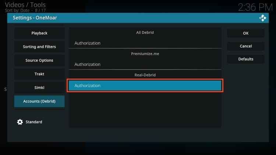Click the Cancel button

246,46
